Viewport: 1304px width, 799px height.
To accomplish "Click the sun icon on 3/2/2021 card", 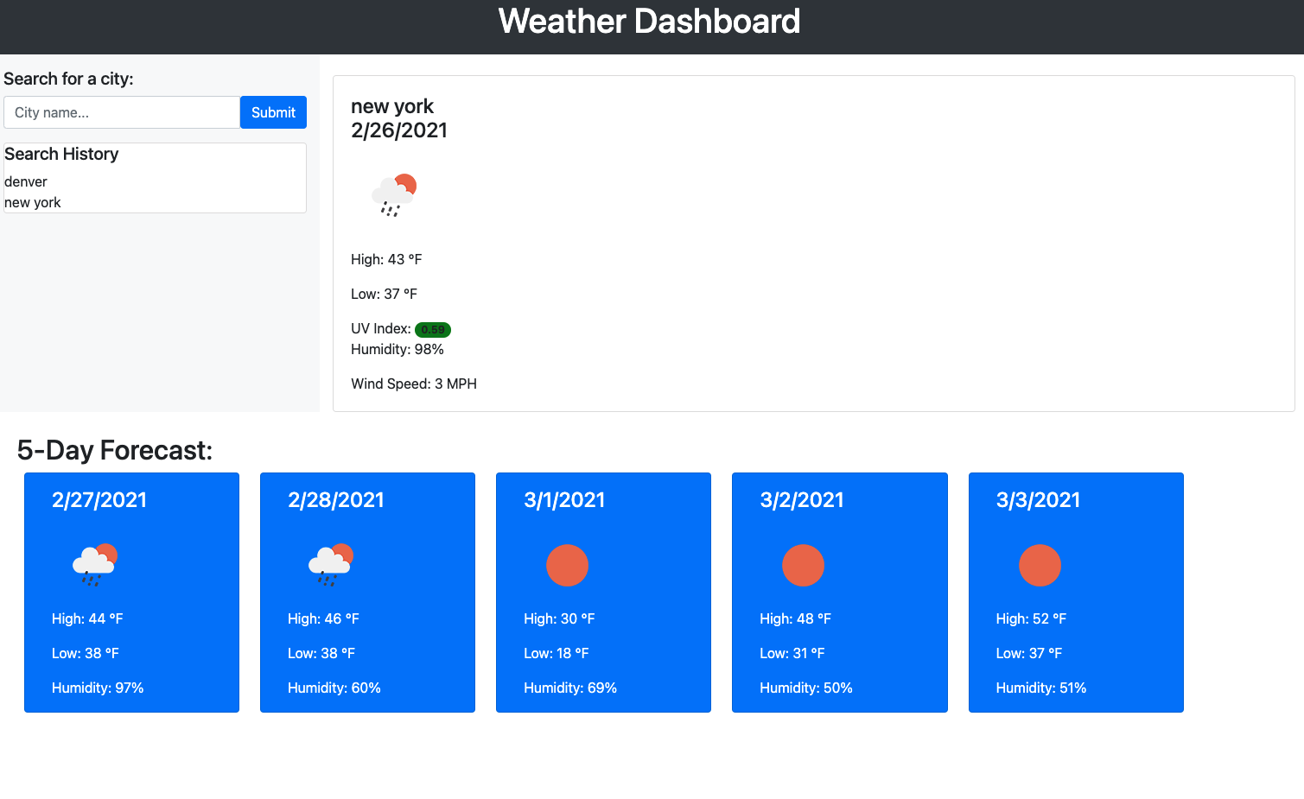I will click(803, 565).
